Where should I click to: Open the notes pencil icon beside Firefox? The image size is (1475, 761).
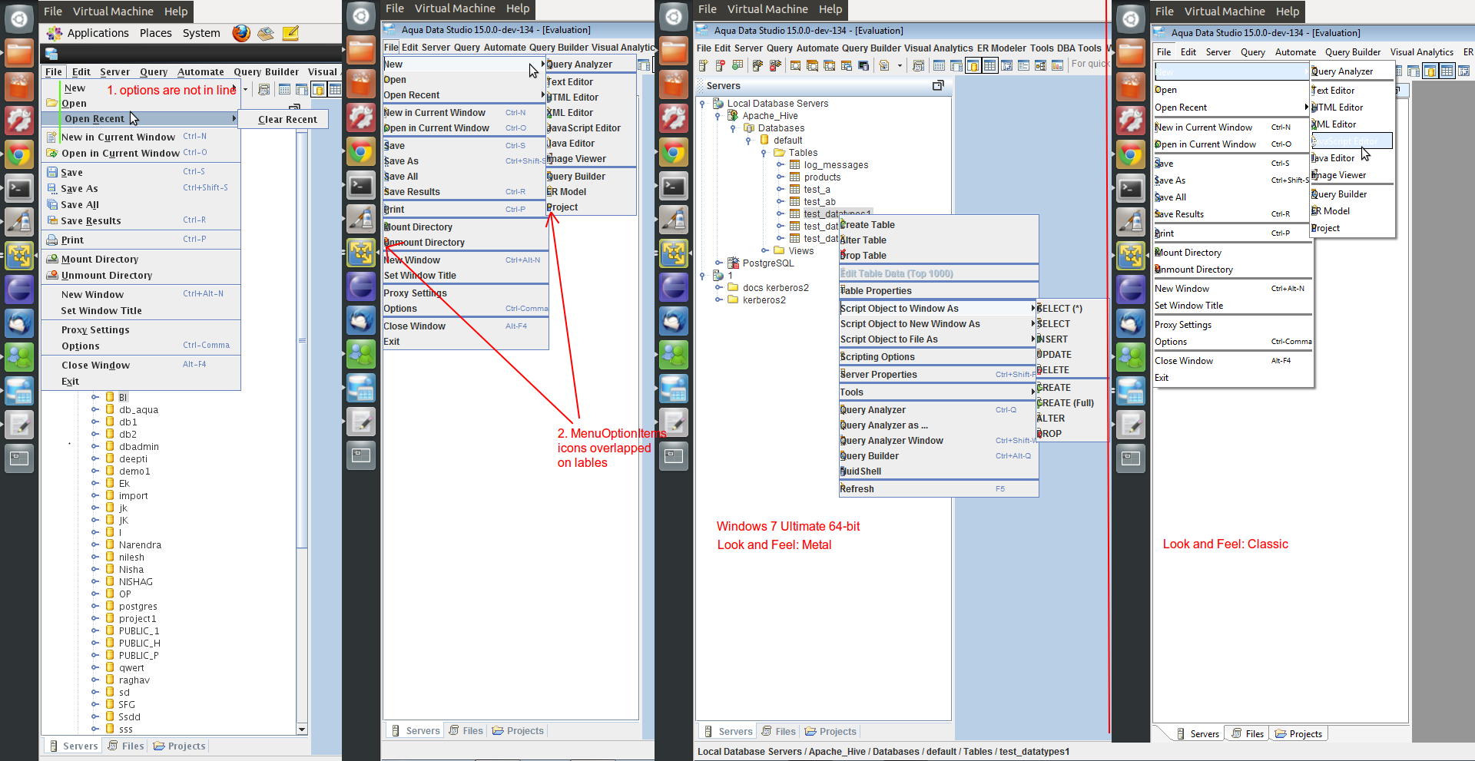290,33
